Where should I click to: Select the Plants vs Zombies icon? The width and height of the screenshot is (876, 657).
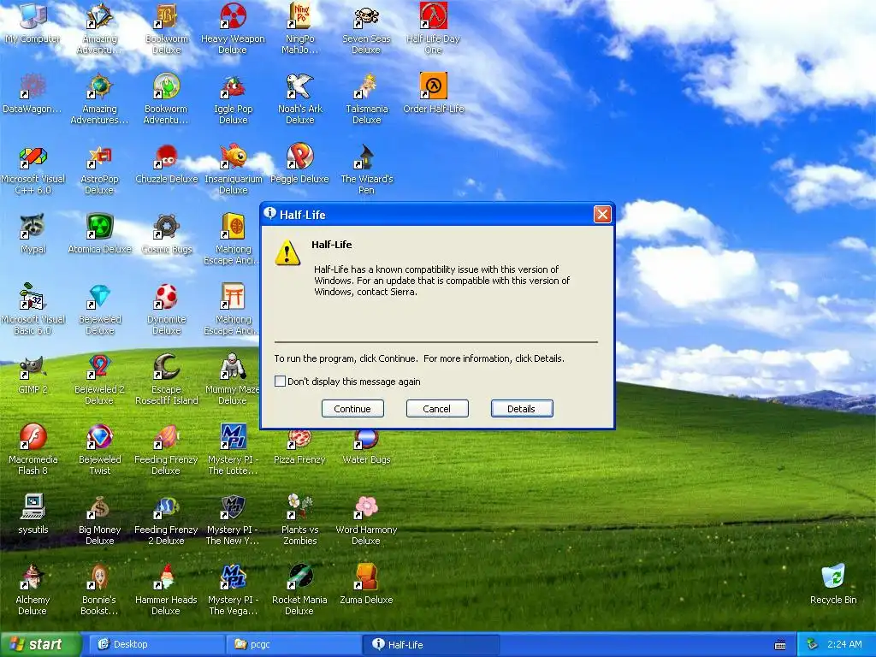tap(299, 519)
